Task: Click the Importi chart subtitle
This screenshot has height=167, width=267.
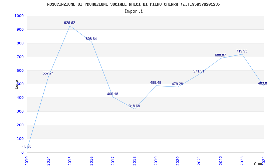Action: point(133,11)
